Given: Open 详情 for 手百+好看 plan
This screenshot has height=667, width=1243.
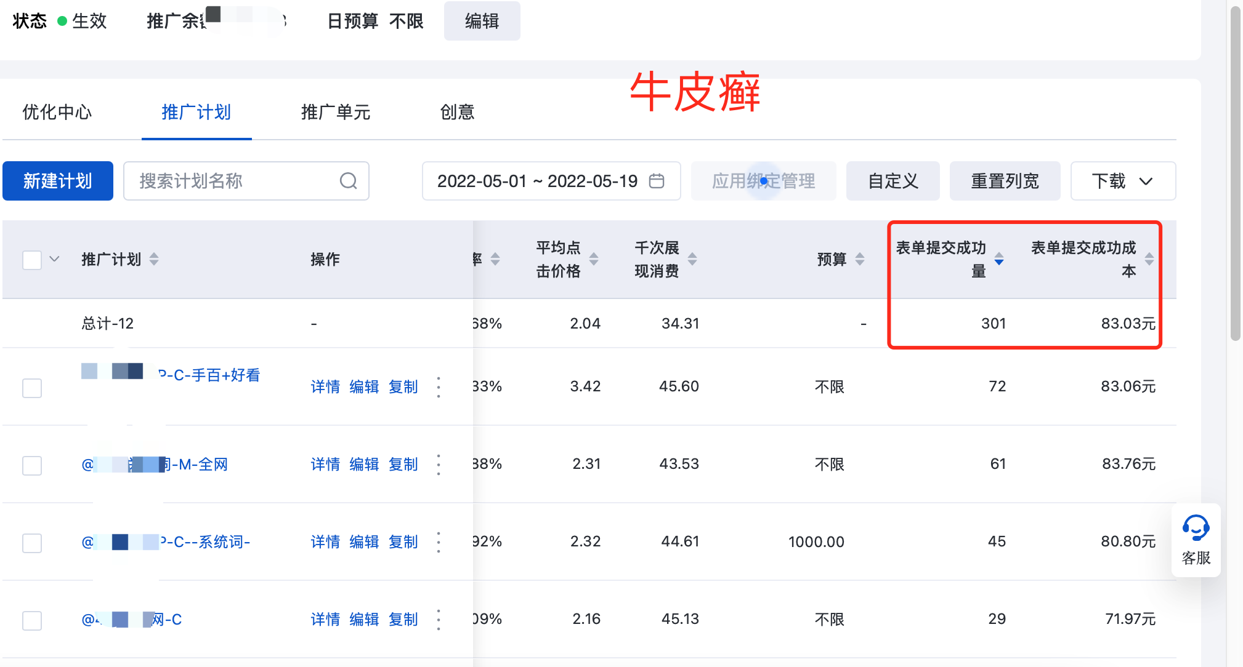Looking at the screenshot, I should [325, 387].
